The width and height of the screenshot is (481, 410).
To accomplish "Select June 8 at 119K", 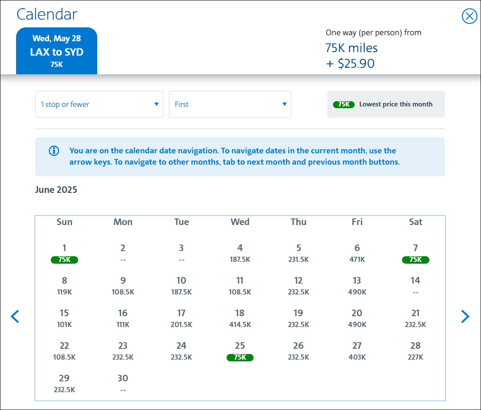I will pos(64,286).
